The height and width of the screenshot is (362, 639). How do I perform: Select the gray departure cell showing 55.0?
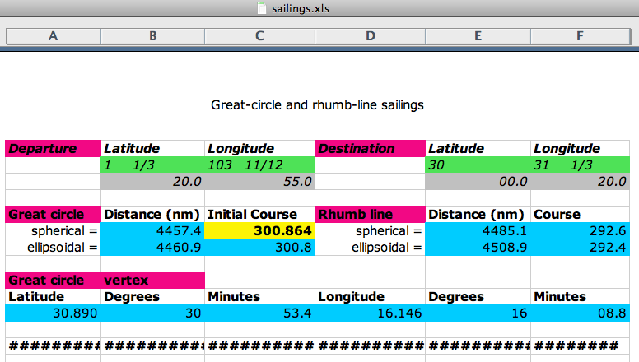(x=259, y=181)
